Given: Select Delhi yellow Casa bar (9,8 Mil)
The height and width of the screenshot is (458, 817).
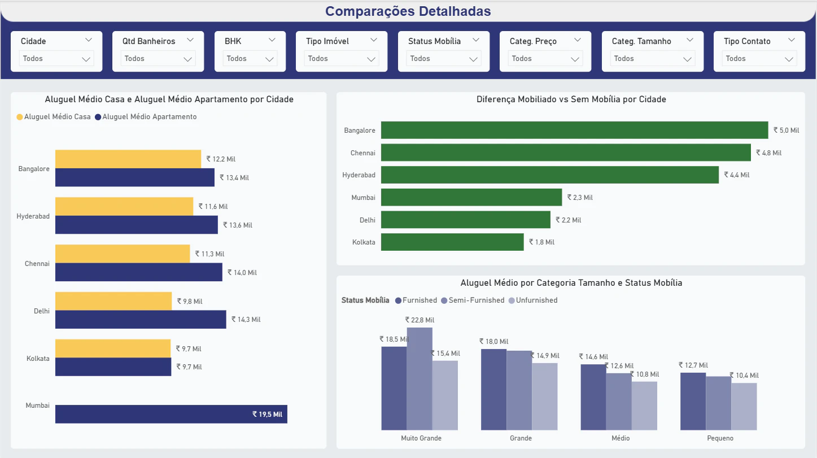Looking at the screenshot, I should click(x=113, y=301).
